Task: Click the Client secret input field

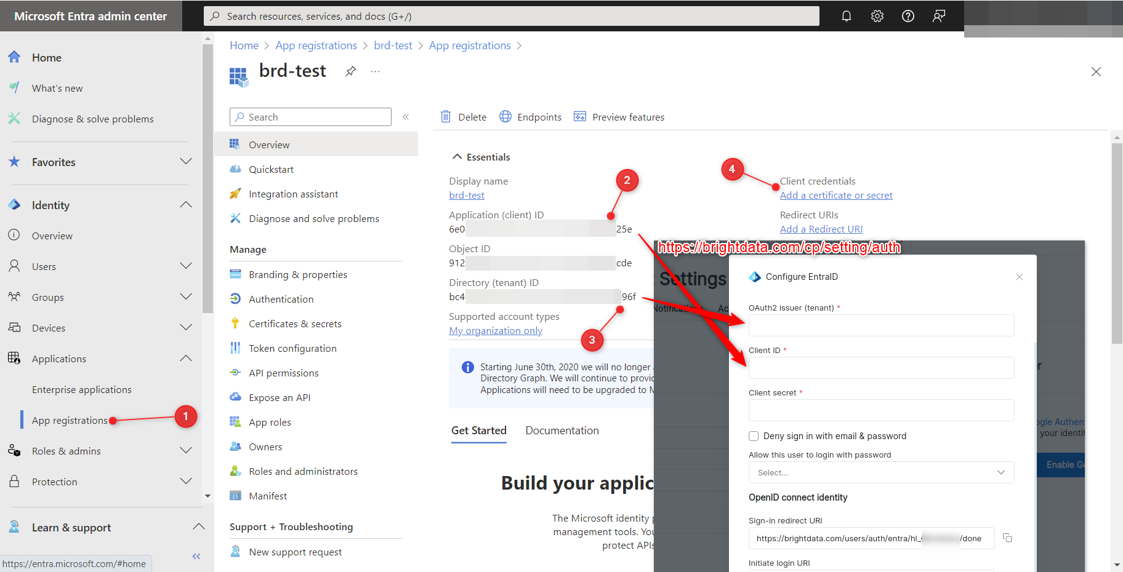Action: pos(881,410)
